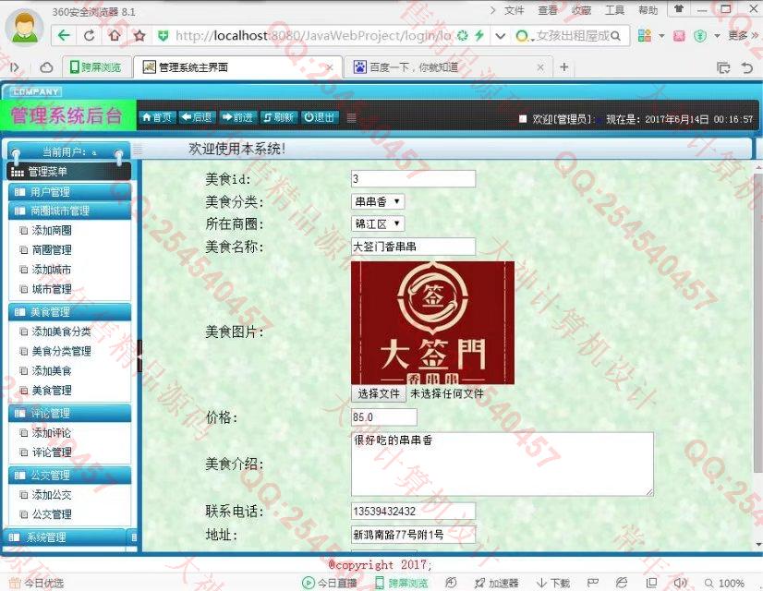Open the 文件 browser menu
This screenshot has width=763, height=591.
(514, 10)
